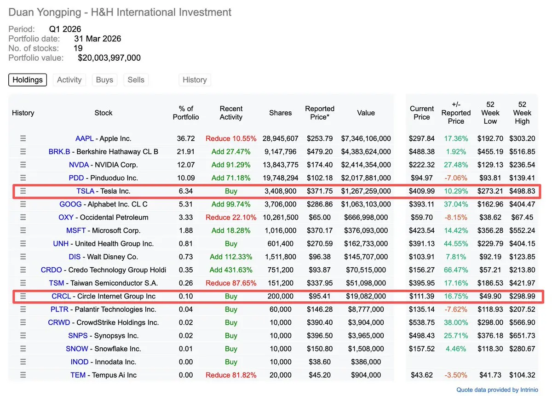This screenshot has width=552, height=396.
Task: Click NVIDIA's Add 91.29% activity cell
Action: pos(231,165)
